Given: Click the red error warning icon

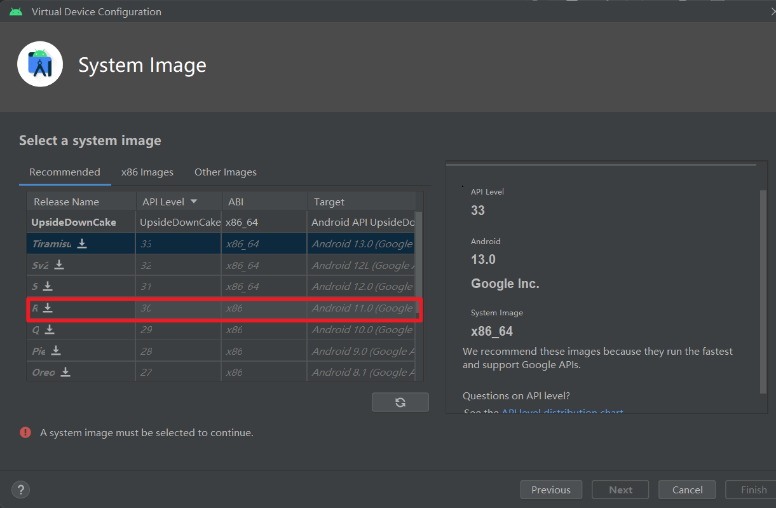Looking at the screenshot, I should click(x=25, y=432).
